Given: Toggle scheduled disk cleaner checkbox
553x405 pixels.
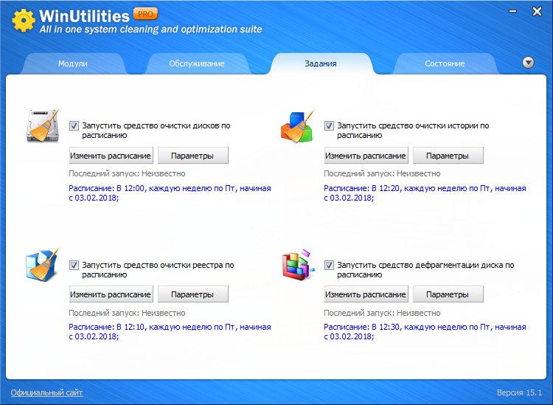Looking at the screenshot, I should click(x=74, y=125).
